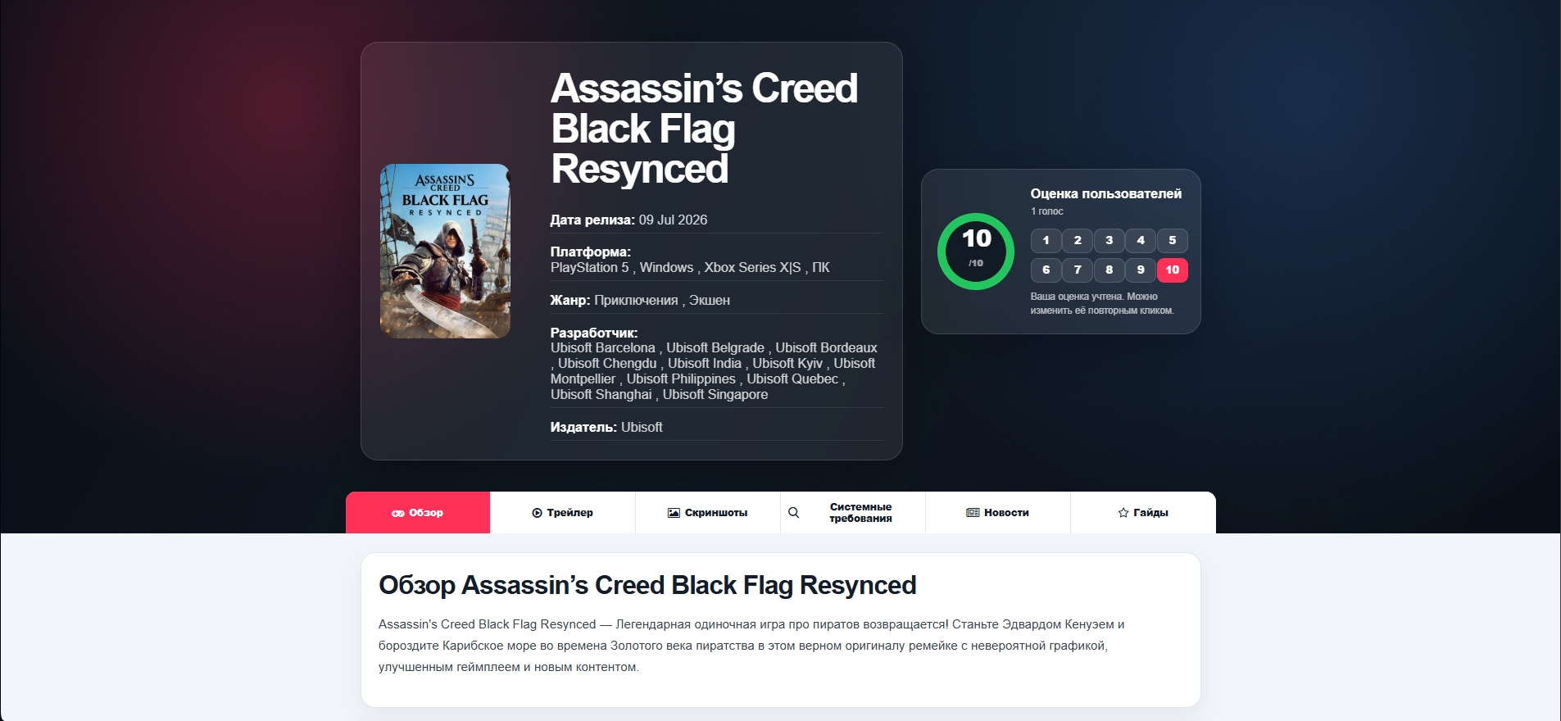The height and width of the screenshot is (721, 1561).
Task: Click the star icon beside Гайды
Action: (x=1123, y=513)
